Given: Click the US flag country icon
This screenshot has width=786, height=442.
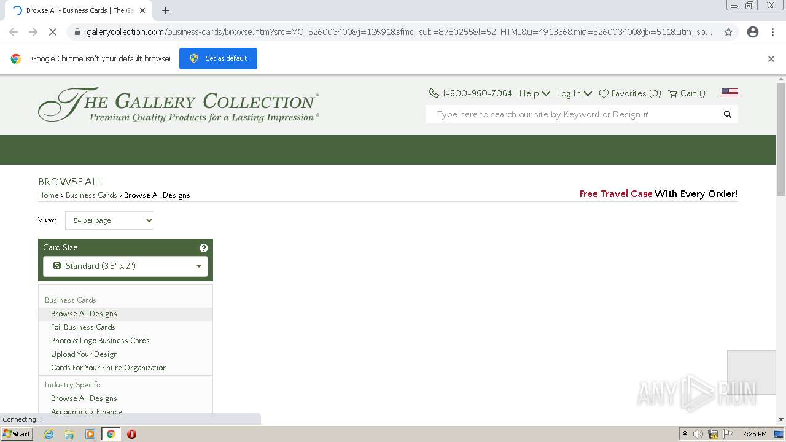Looking at the screenshot, I should pos(730,93).
